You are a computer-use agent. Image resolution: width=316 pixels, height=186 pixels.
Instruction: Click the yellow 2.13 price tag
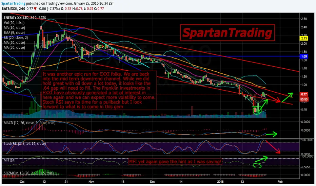click(304, 38)
